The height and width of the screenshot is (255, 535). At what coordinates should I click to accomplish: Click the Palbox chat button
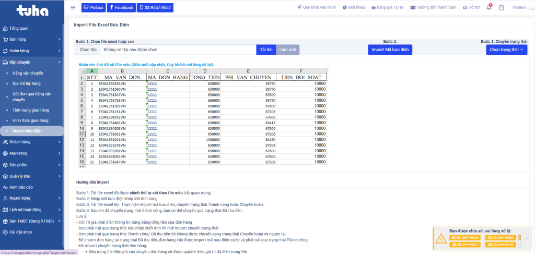tap(93, 8)
